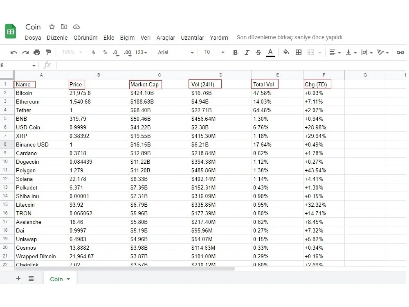
Task: Check cloud save status icon
Action: (x=76, y=27)
